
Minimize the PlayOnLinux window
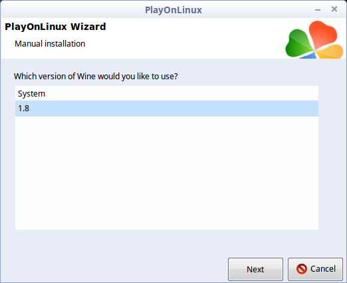tap(318, 10)
